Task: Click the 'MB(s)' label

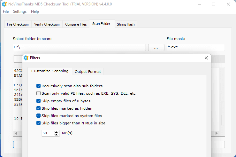Action: pos(67,133)
